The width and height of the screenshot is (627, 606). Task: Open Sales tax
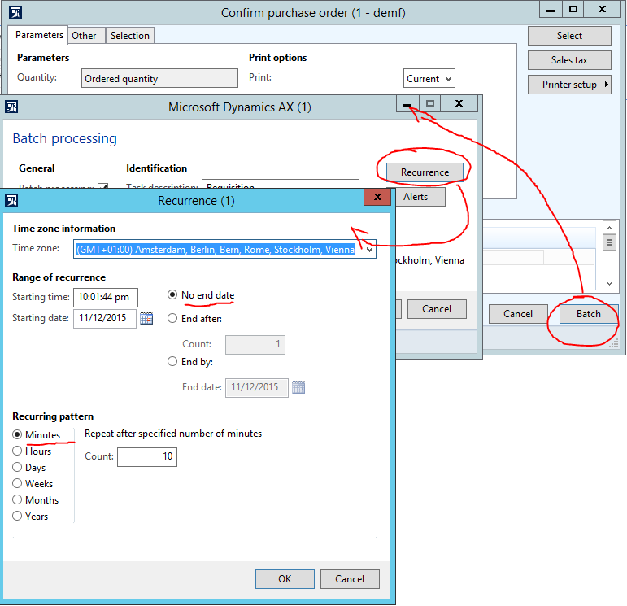click(x=569, y=60)
